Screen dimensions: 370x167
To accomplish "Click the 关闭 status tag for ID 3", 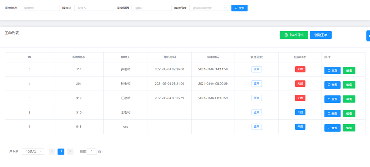I will [x=300, y=98].
